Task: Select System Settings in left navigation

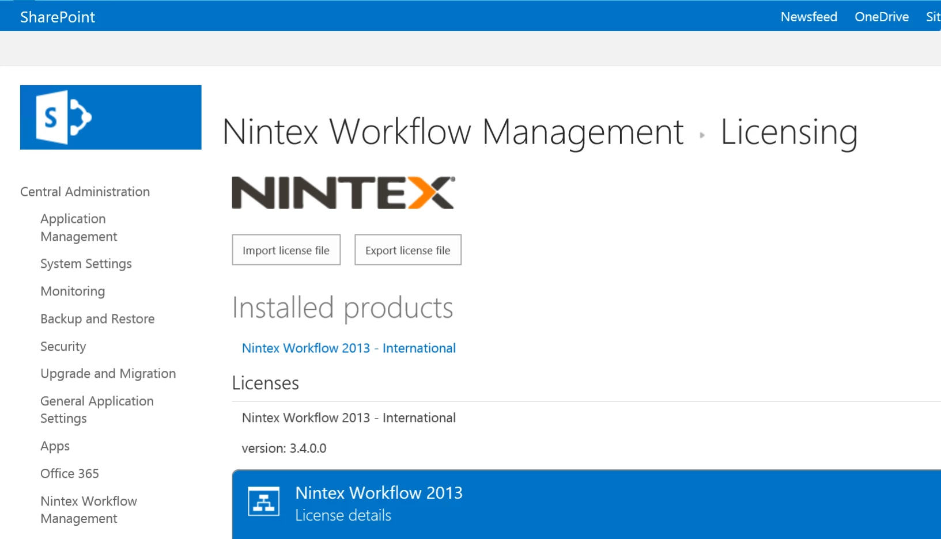Action: 86,264
